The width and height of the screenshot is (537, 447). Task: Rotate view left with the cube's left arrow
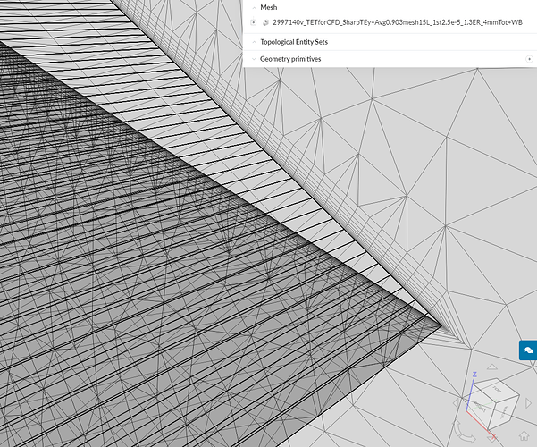[456, 403]
